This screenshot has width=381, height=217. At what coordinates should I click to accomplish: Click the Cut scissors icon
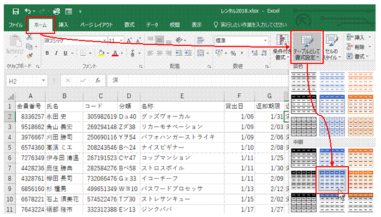click(x=29, y=37)
